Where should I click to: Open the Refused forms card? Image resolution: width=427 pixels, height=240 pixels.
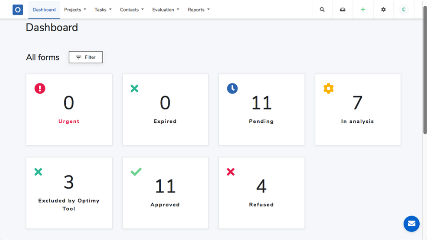[x=261, y=193]
